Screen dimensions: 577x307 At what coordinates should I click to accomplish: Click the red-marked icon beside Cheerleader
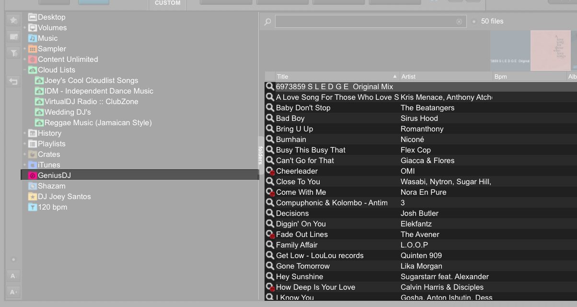[270, 171]
